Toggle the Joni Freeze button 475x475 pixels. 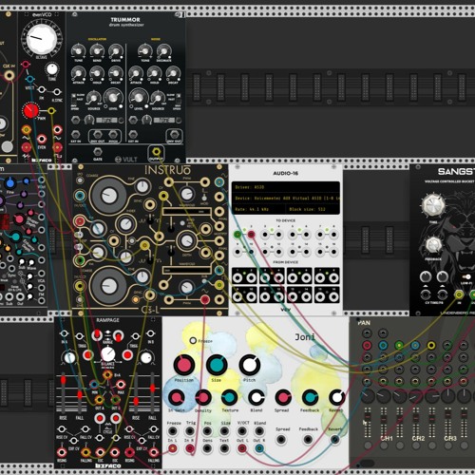coord(193,341)
